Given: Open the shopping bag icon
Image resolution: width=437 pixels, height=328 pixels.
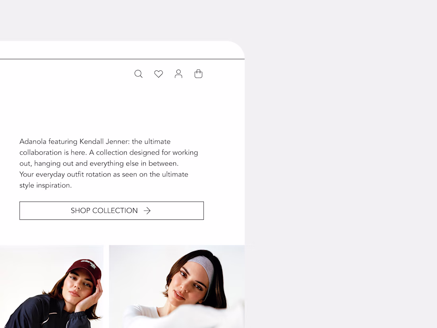Looking at the screenshot, I should (x=198, y=74).
